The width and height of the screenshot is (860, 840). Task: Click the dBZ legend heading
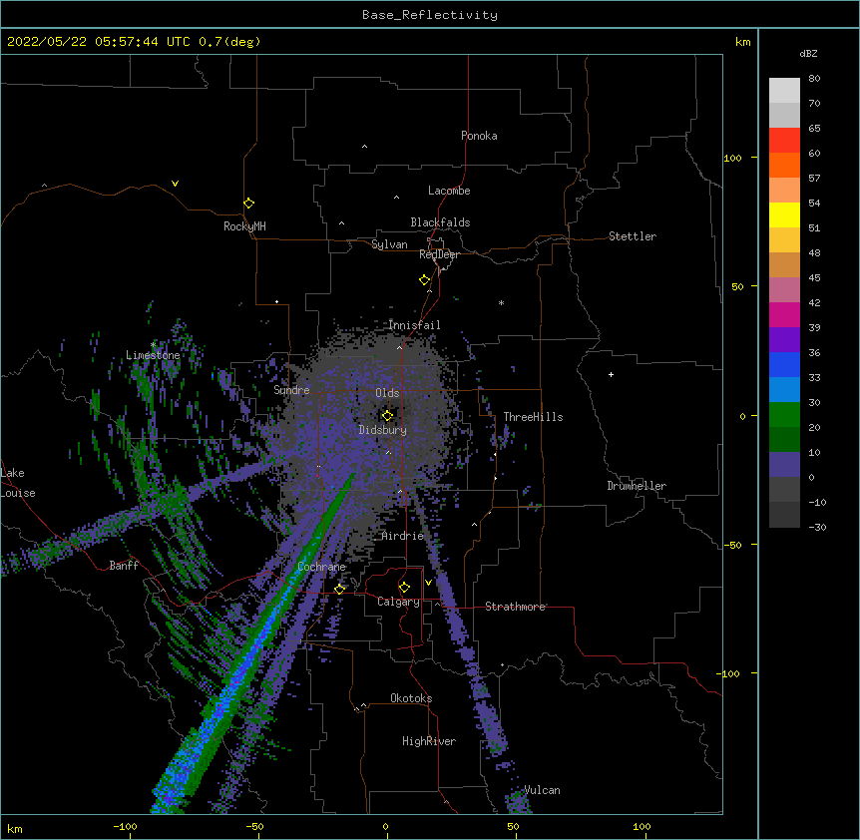(808, 54)
